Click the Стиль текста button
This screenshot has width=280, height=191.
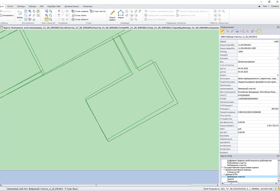[x=98, y=11]
